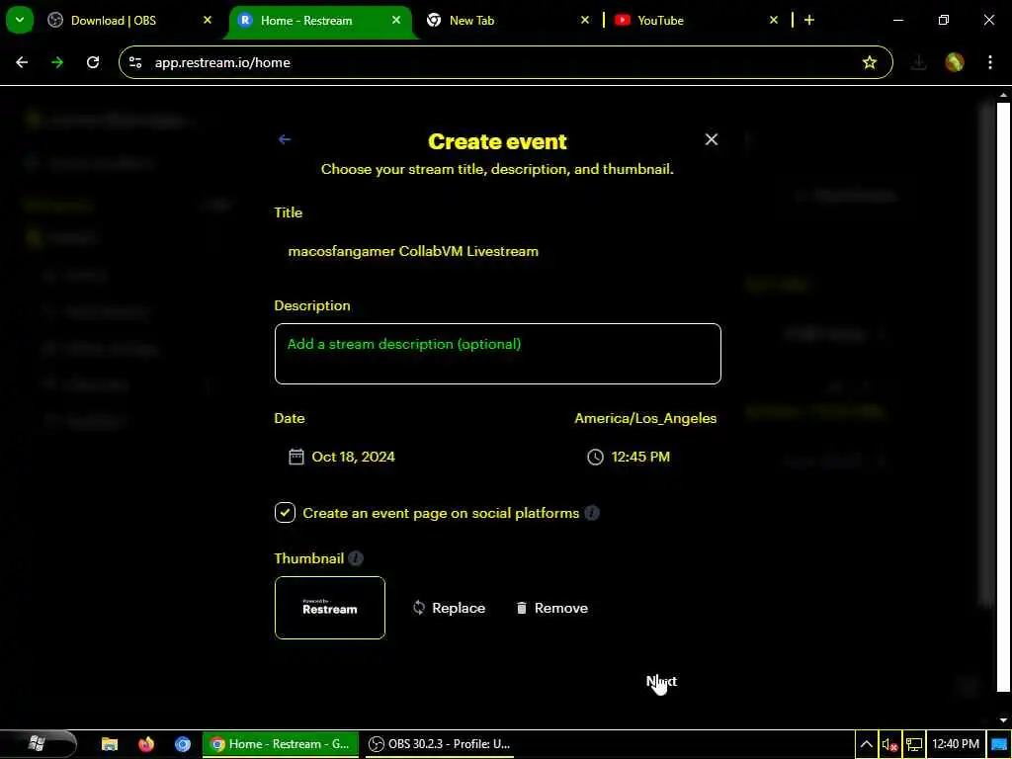Click the info icon next to social platforms
Image resolution: width=1012 pixels, height=759 pixels.
(592, 513)
